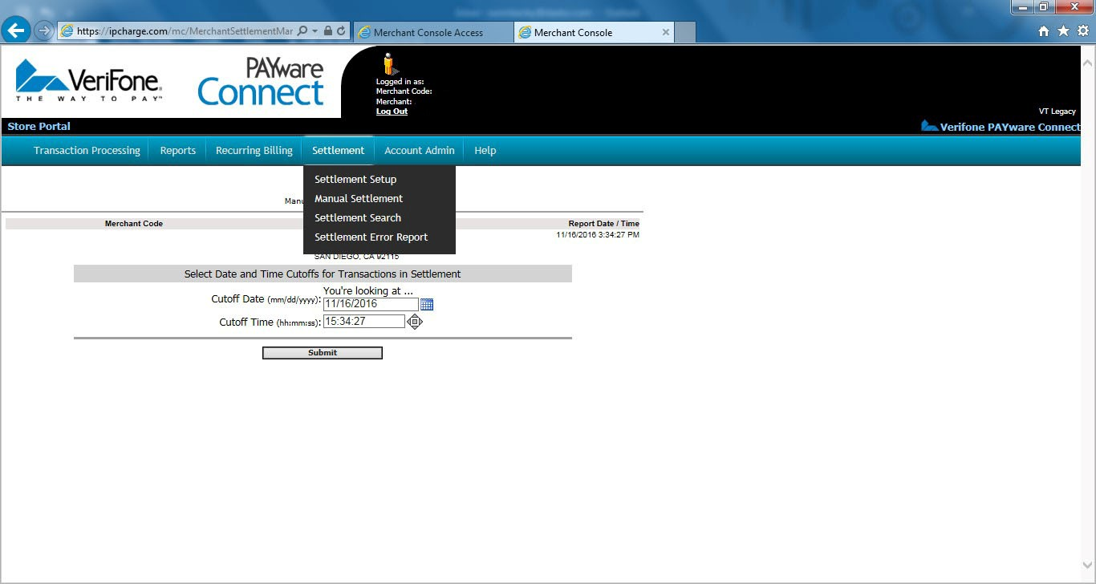
Task: Click the VeriFone logo
Action: [x=88, y=79]
